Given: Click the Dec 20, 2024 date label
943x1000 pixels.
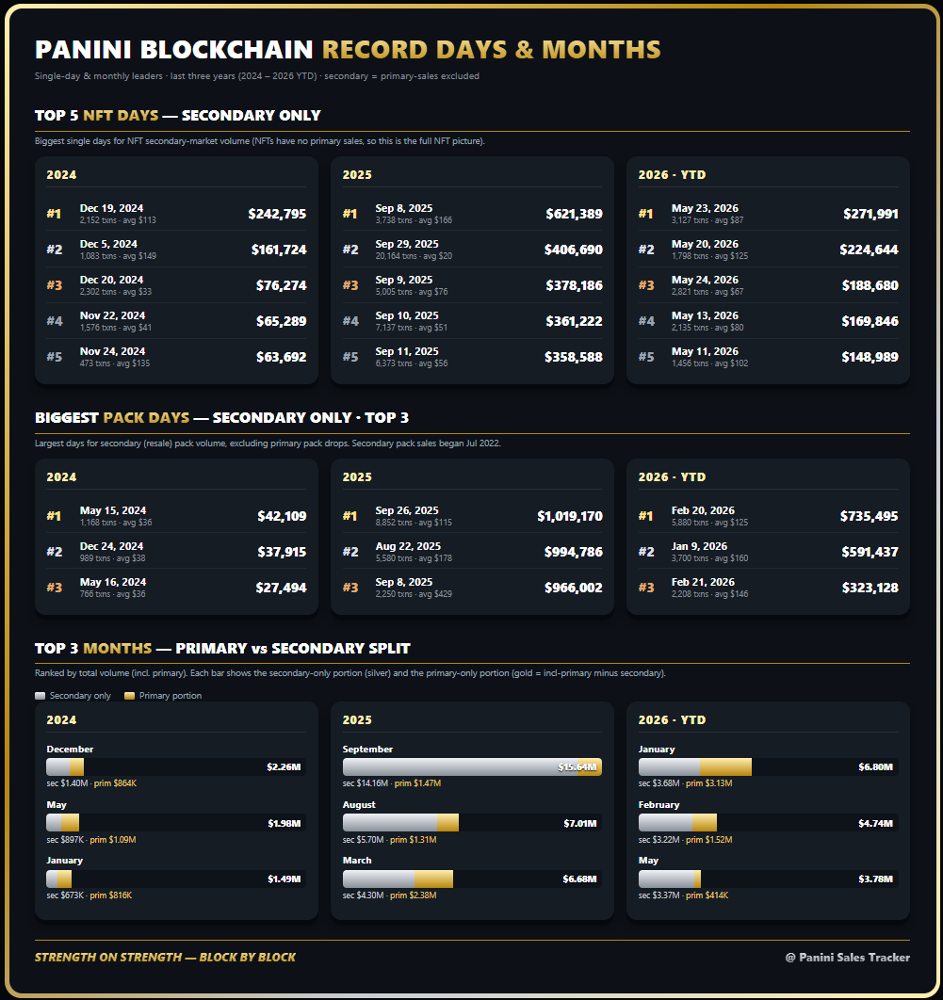Looking at the screenshot, I should coord(112,280).
